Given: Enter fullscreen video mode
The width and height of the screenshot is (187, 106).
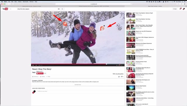Looking at the screenshot, I should pyautogui.click(x=123, y=65).
